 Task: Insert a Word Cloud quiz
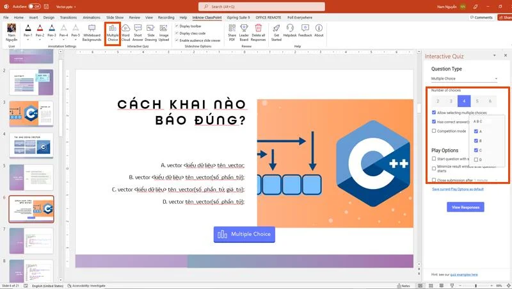coord(125,33)
